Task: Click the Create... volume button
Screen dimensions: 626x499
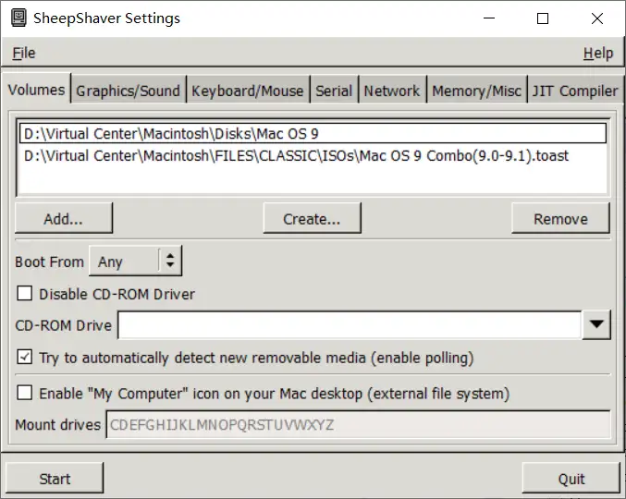Action: (x=312, y=218)
